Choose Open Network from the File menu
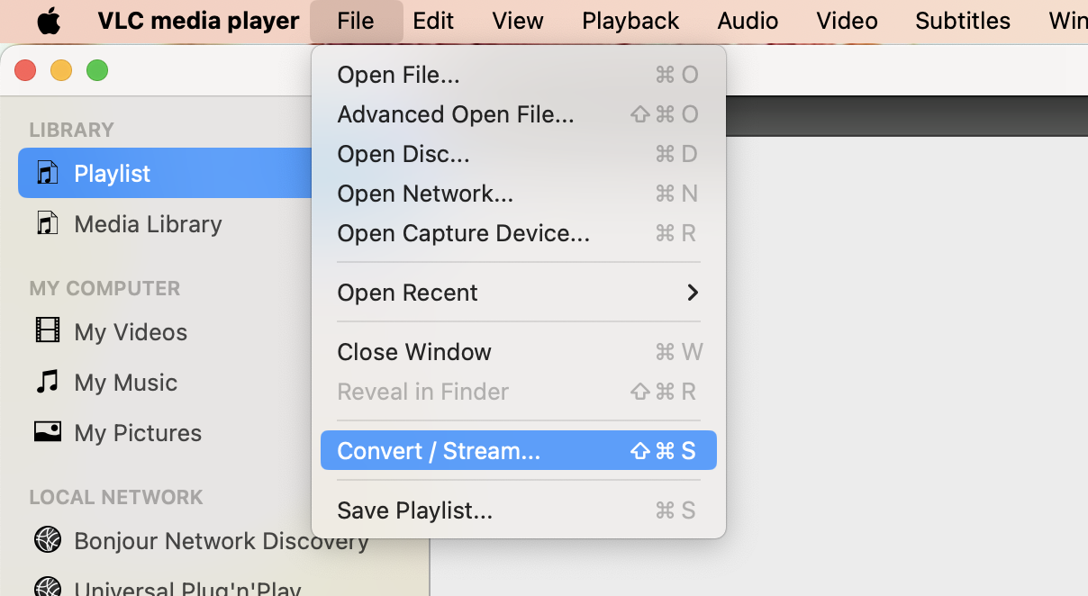 click(x=424, y=193)
